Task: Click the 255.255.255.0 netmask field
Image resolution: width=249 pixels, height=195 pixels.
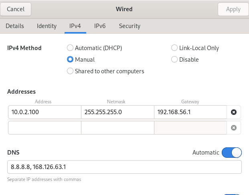Action: pos(117,112)
